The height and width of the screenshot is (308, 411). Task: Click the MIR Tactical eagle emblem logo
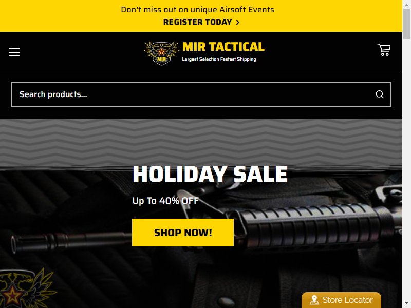161,53
